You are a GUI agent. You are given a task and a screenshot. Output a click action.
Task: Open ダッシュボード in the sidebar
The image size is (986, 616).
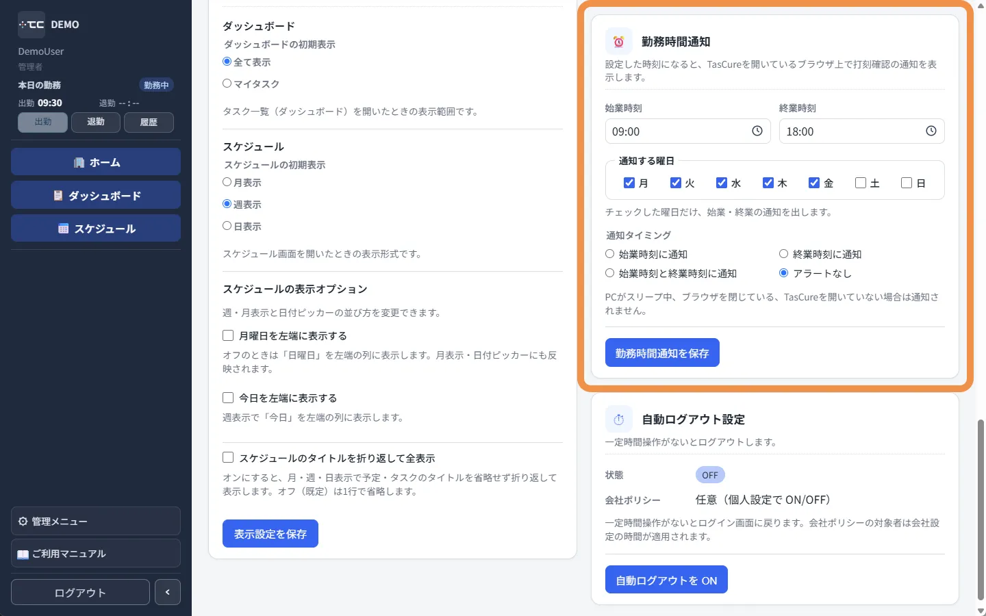pyautogui.click(x=96, y=195)
